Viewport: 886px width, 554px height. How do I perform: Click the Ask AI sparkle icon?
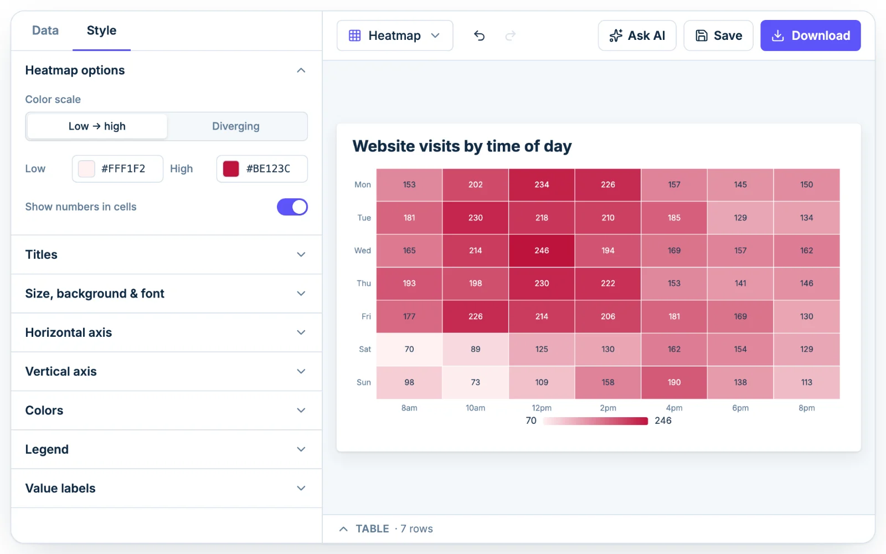(616, 35)
